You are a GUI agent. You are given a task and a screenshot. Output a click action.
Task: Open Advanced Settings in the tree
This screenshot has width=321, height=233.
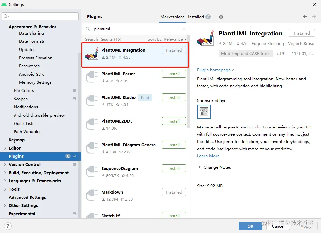click(x=27, y=197)
